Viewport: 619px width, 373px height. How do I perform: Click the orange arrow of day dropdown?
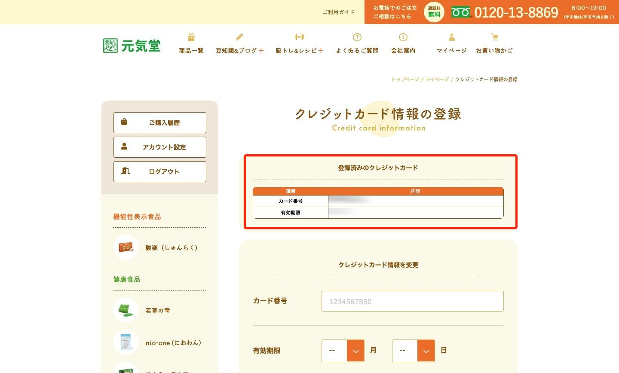point(426,351)
